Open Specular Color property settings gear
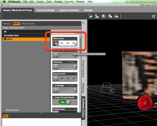 tap(76, 74)
